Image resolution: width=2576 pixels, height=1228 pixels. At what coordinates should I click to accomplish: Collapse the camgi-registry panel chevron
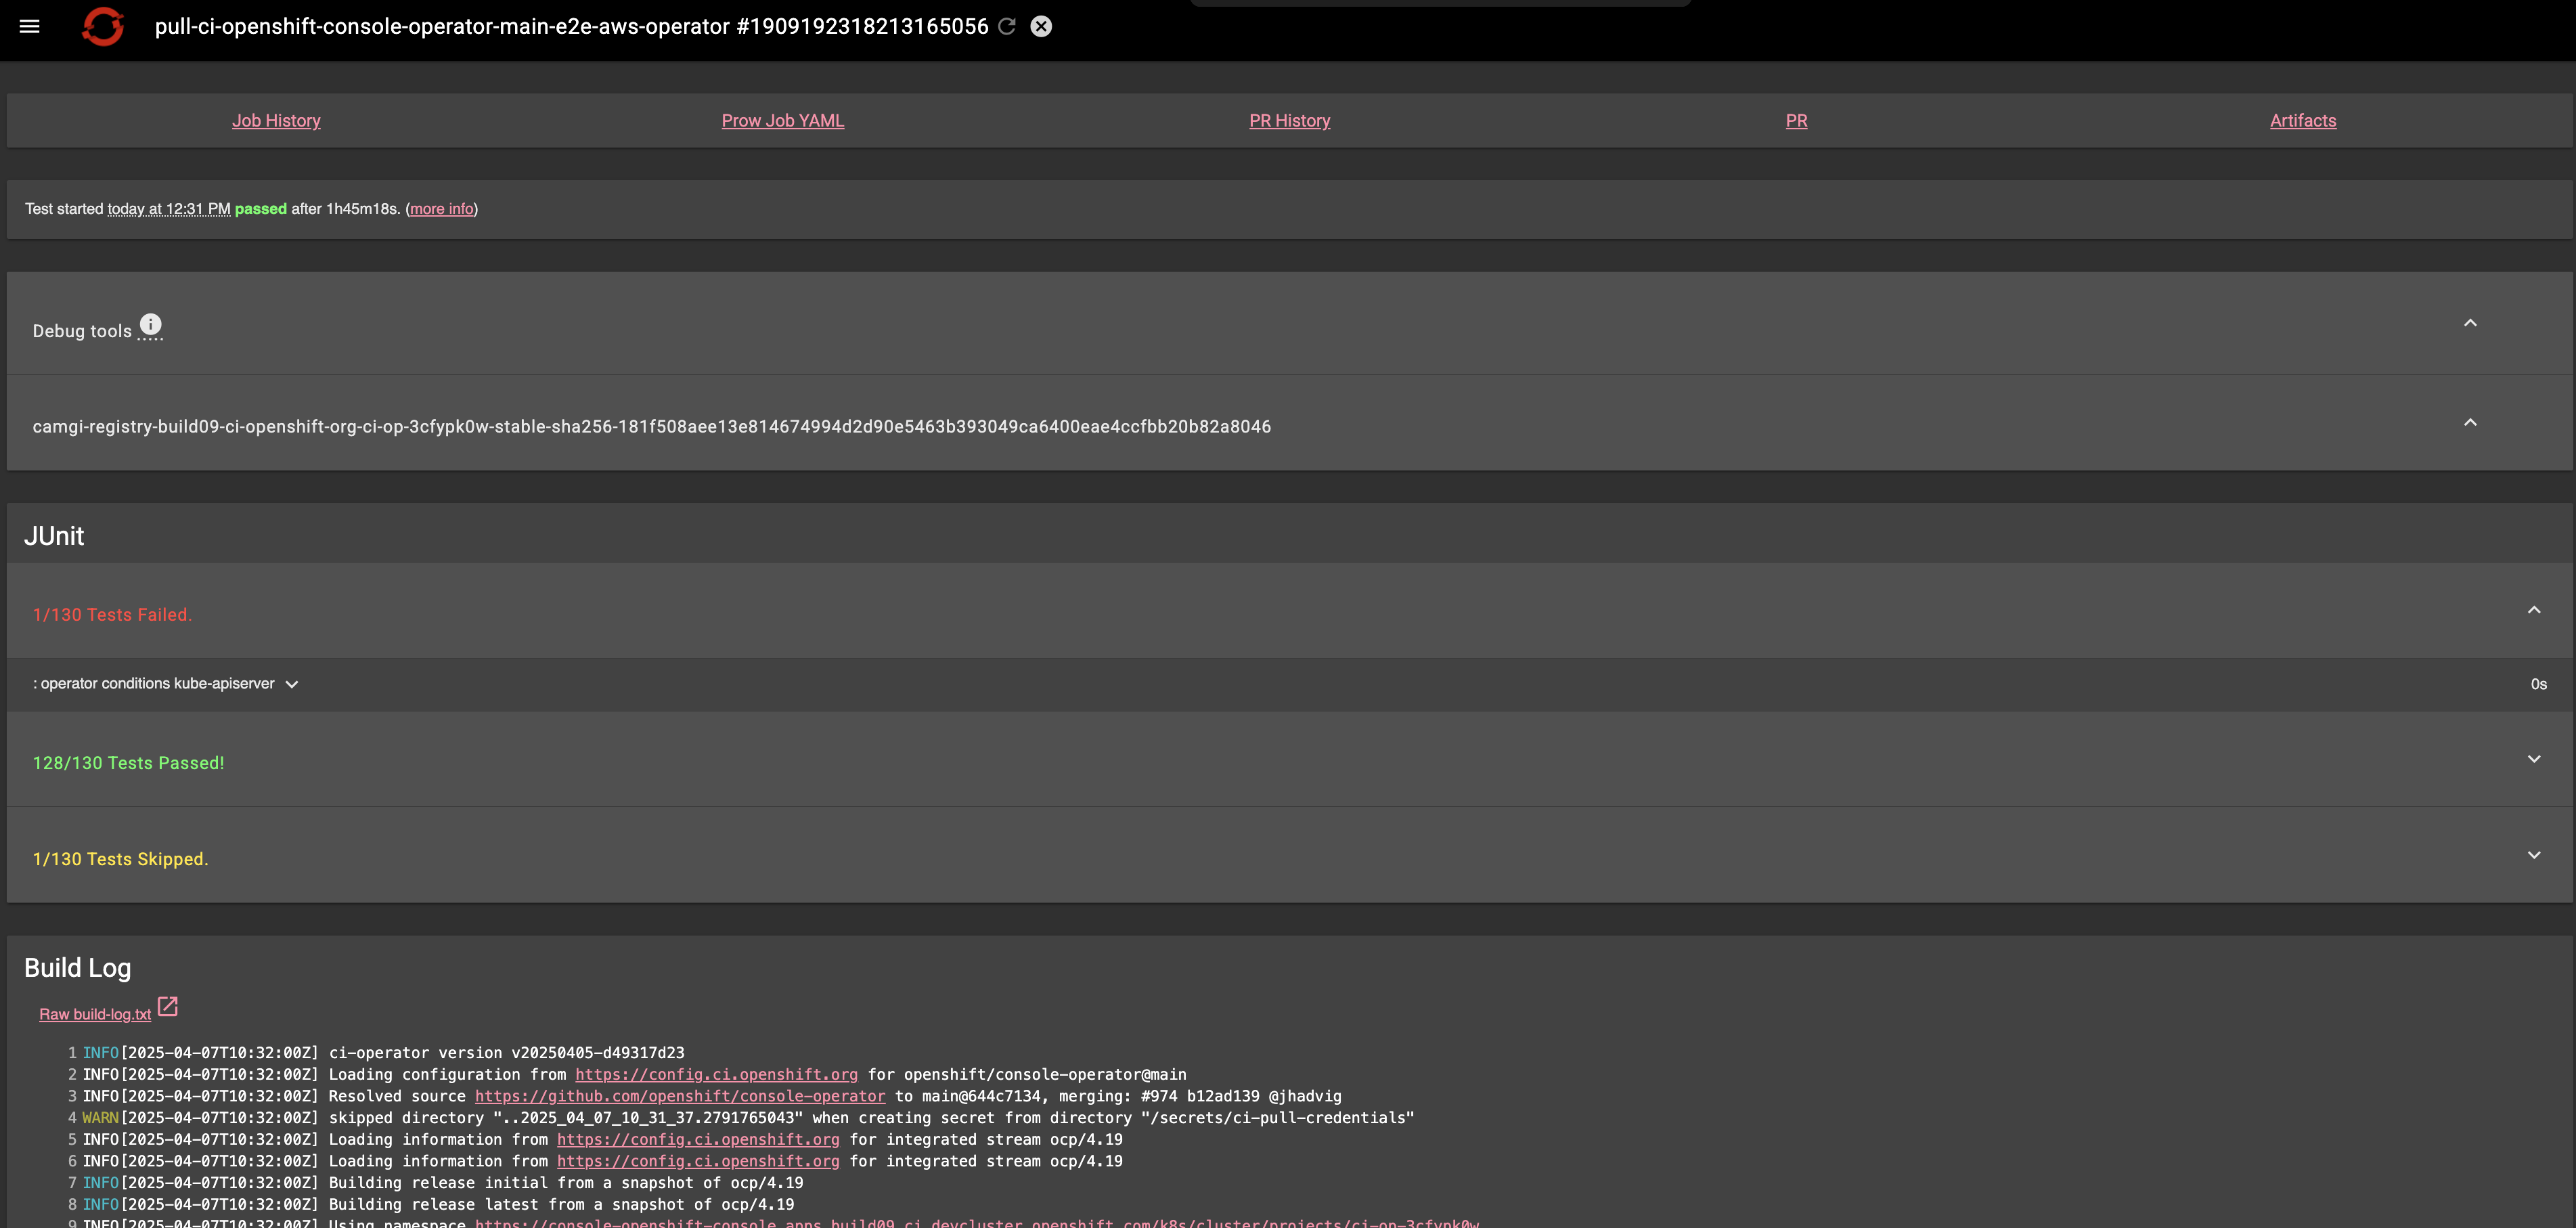2470,423
